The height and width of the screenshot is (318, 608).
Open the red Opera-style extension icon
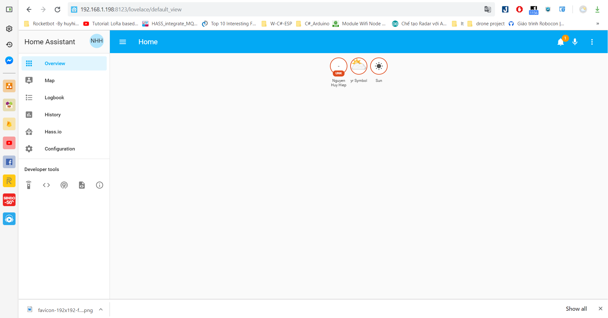(x=519, y=9)
